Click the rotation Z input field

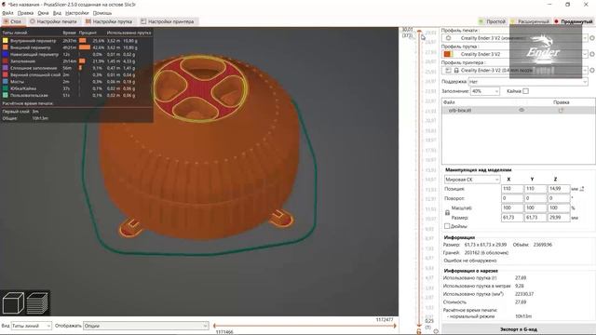click(559, 198)
